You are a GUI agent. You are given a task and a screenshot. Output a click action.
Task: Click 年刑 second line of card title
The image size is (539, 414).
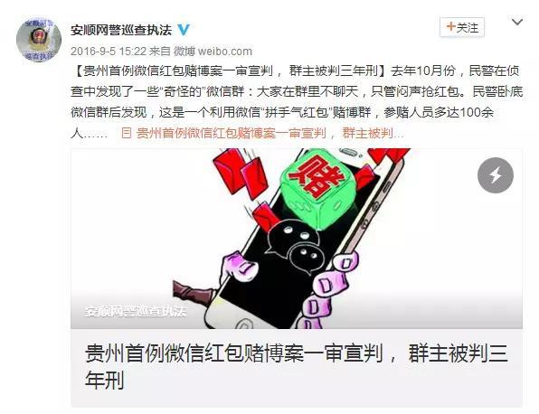click(x=105, y=380)
